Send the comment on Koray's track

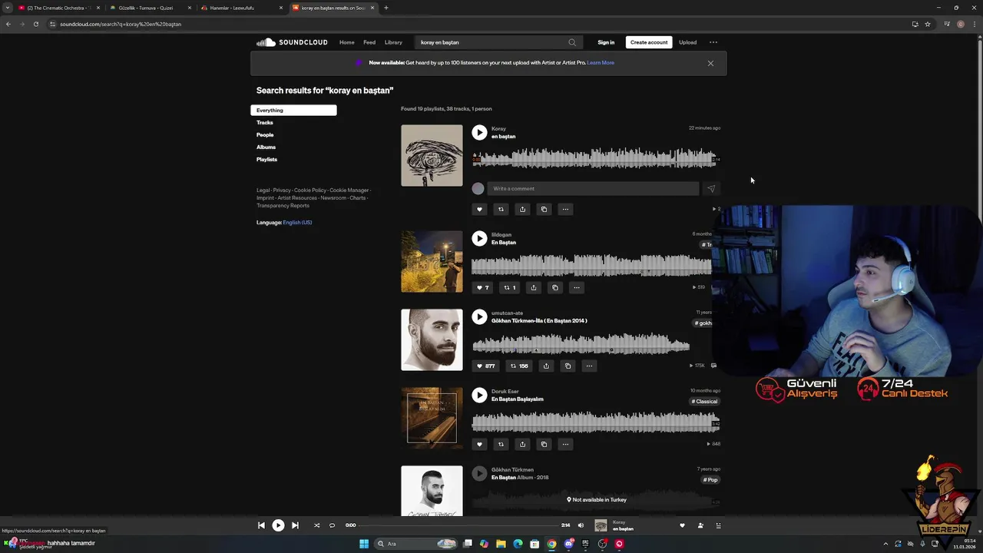pyautogui.click(x=710, y=188)
